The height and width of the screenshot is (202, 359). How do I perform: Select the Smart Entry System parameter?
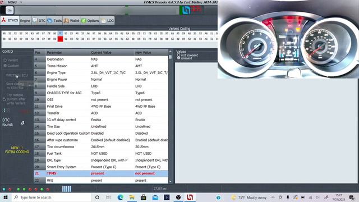click(x=101, y=167)
